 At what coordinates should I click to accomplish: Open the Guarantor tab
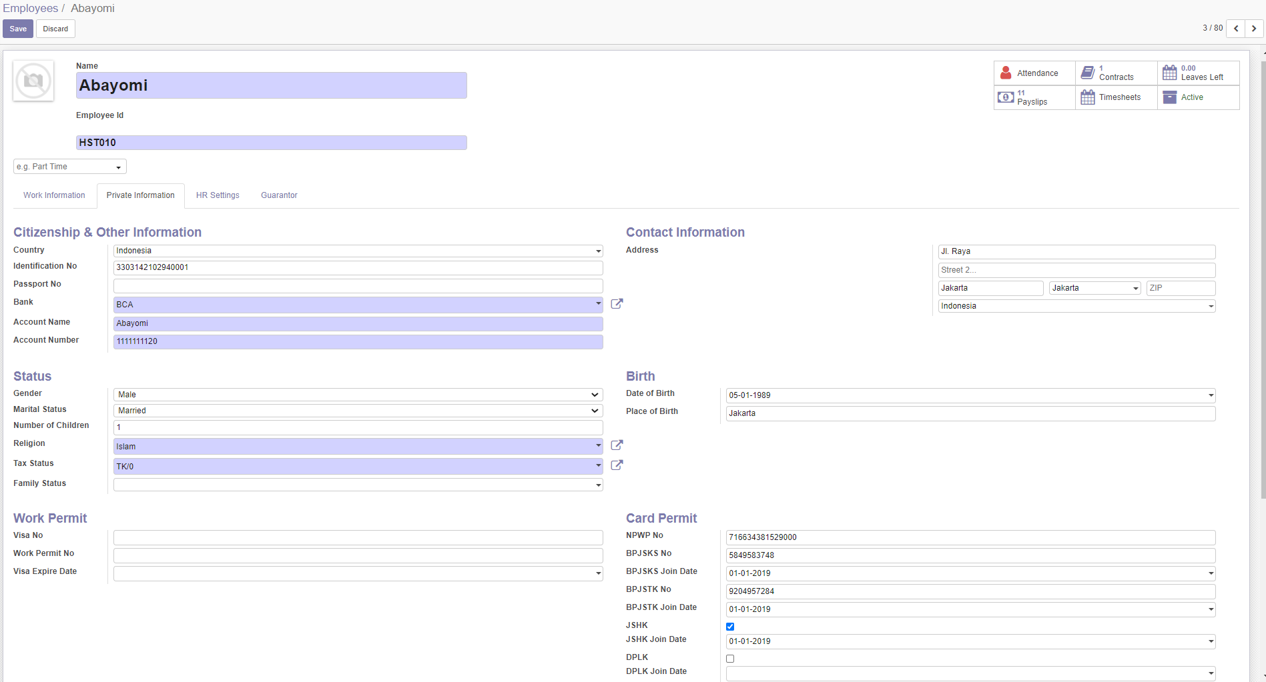pos(279,195)
